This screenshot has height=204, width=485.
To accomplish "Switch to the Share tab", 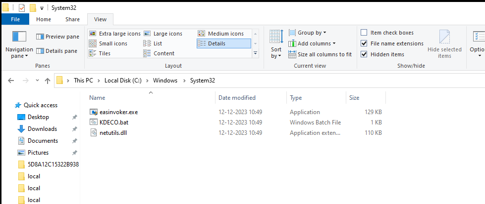I will point(72,19).
